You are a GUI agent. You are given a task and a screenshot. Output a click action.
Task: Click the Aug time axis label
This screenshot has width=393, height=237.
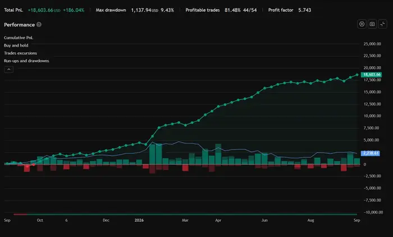click(x=310, y=220)
